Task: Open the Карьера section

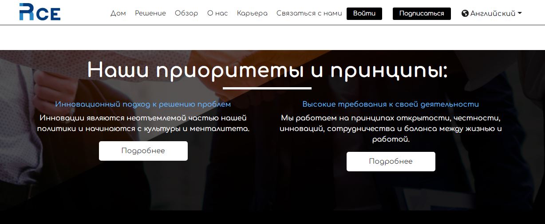Action: coord(252,13)
